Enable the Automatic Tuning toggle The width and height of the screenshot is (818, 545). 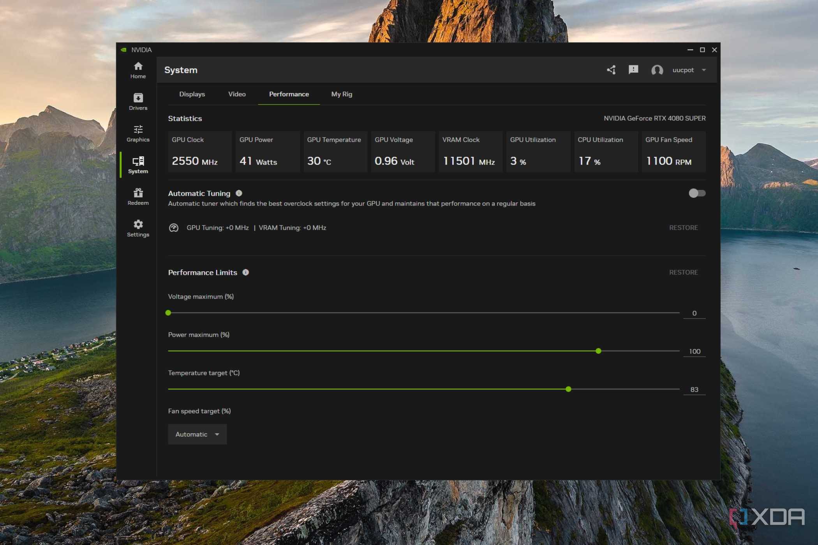[697, 193]
